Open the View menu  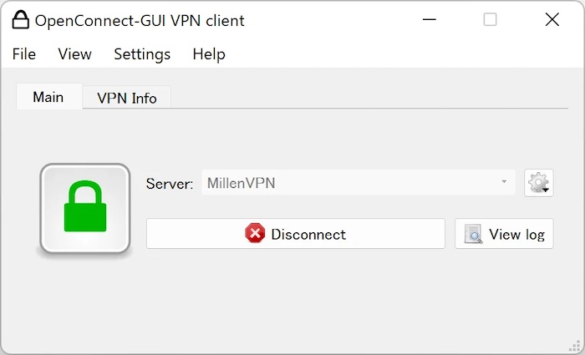coord(74,54)
